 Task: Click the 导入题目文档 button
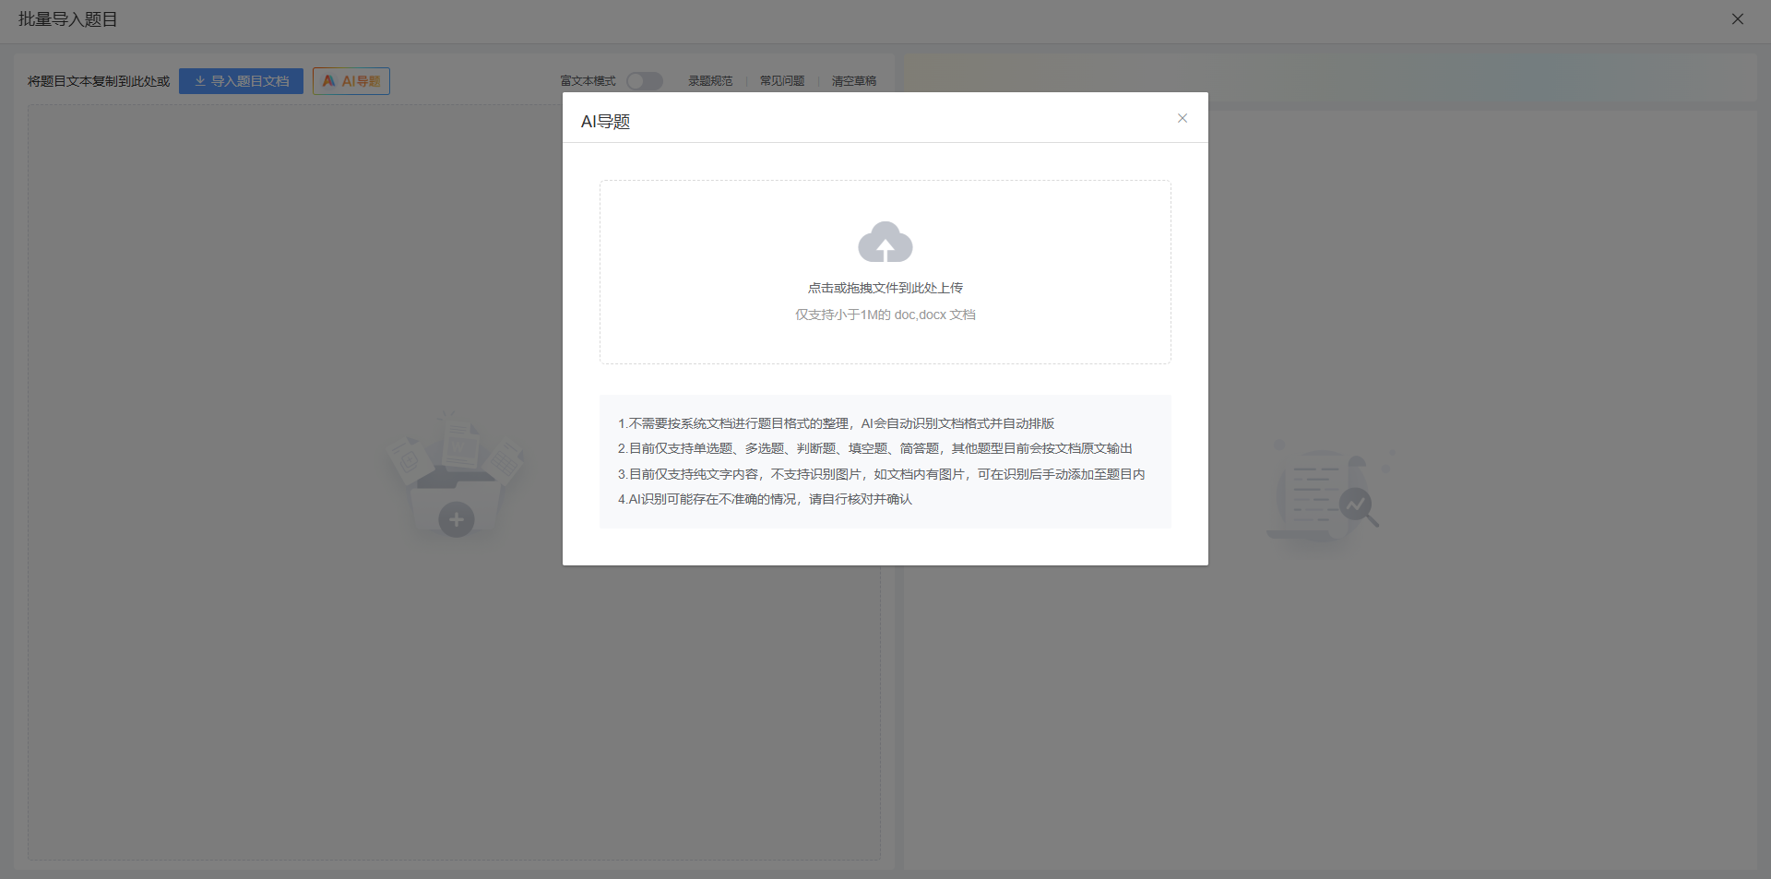[241, 81]
